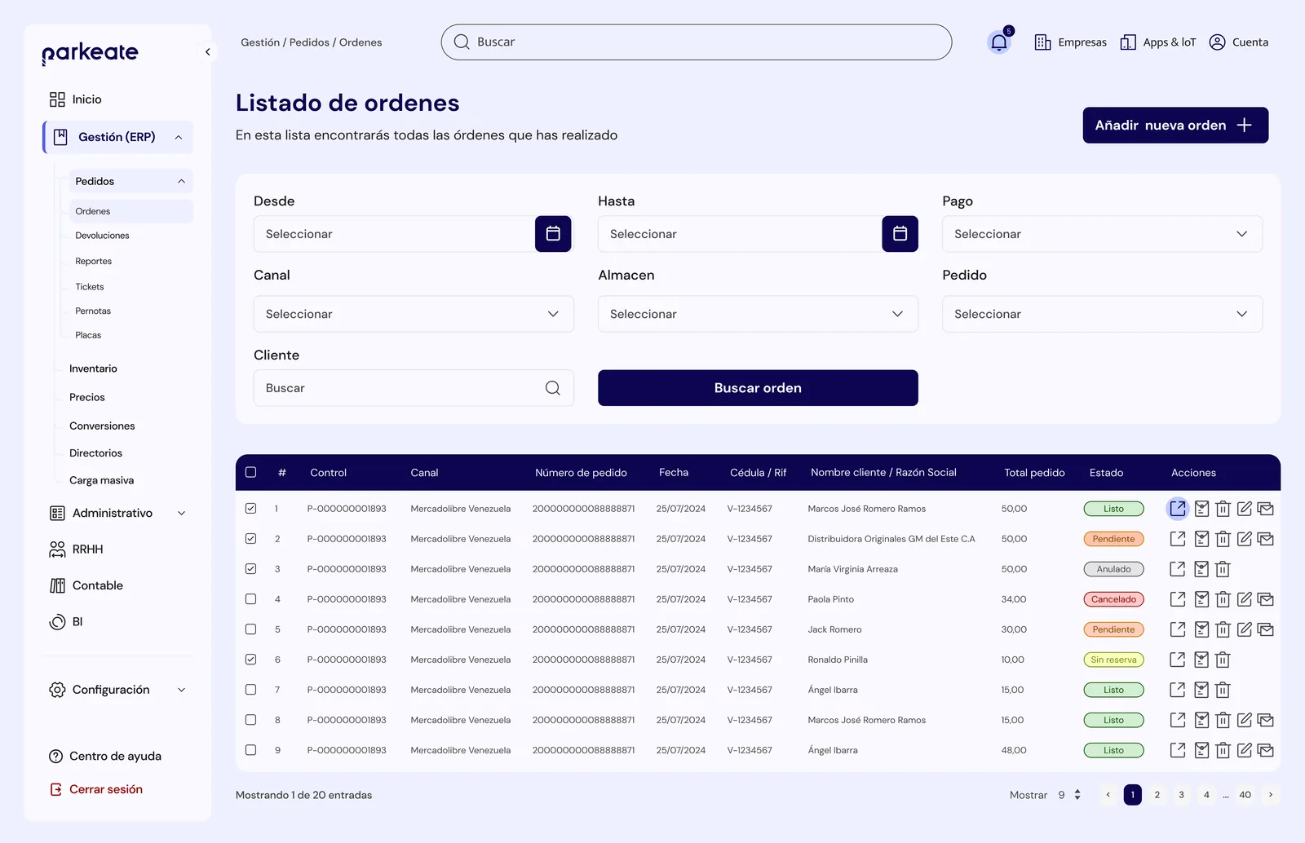Screen dimensions: 1305x843
Task: Send email for row 5 Jack Romero
Action: click(1266, 629)
